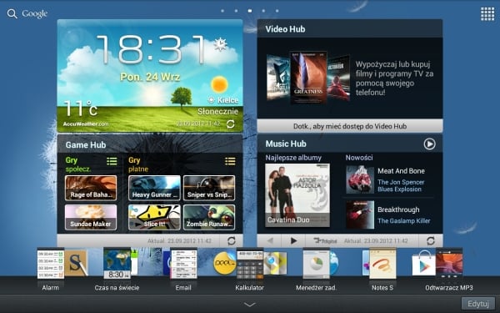Tap the sun weather icon near Kielce
This screenshot has height=313, width=500.
[x=219, y=84]
